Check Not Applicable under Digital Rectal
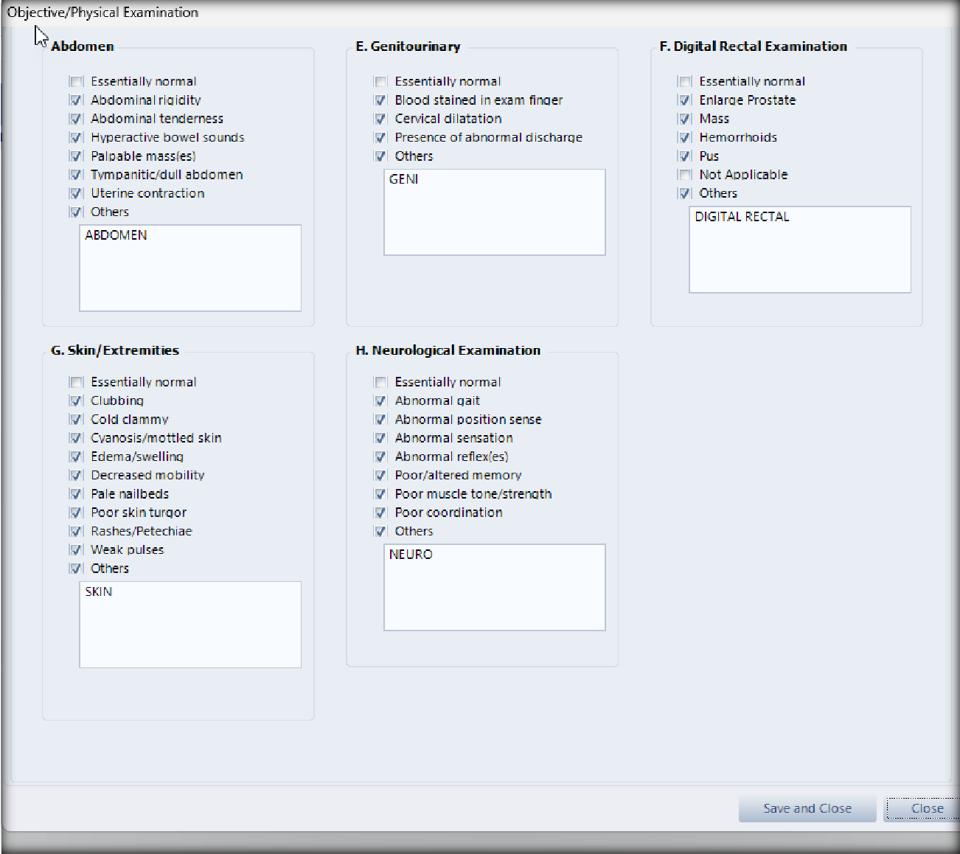Image resolution: width=960 pixels, height=854 pixels. pyautogui.click(x=685, y=175)
